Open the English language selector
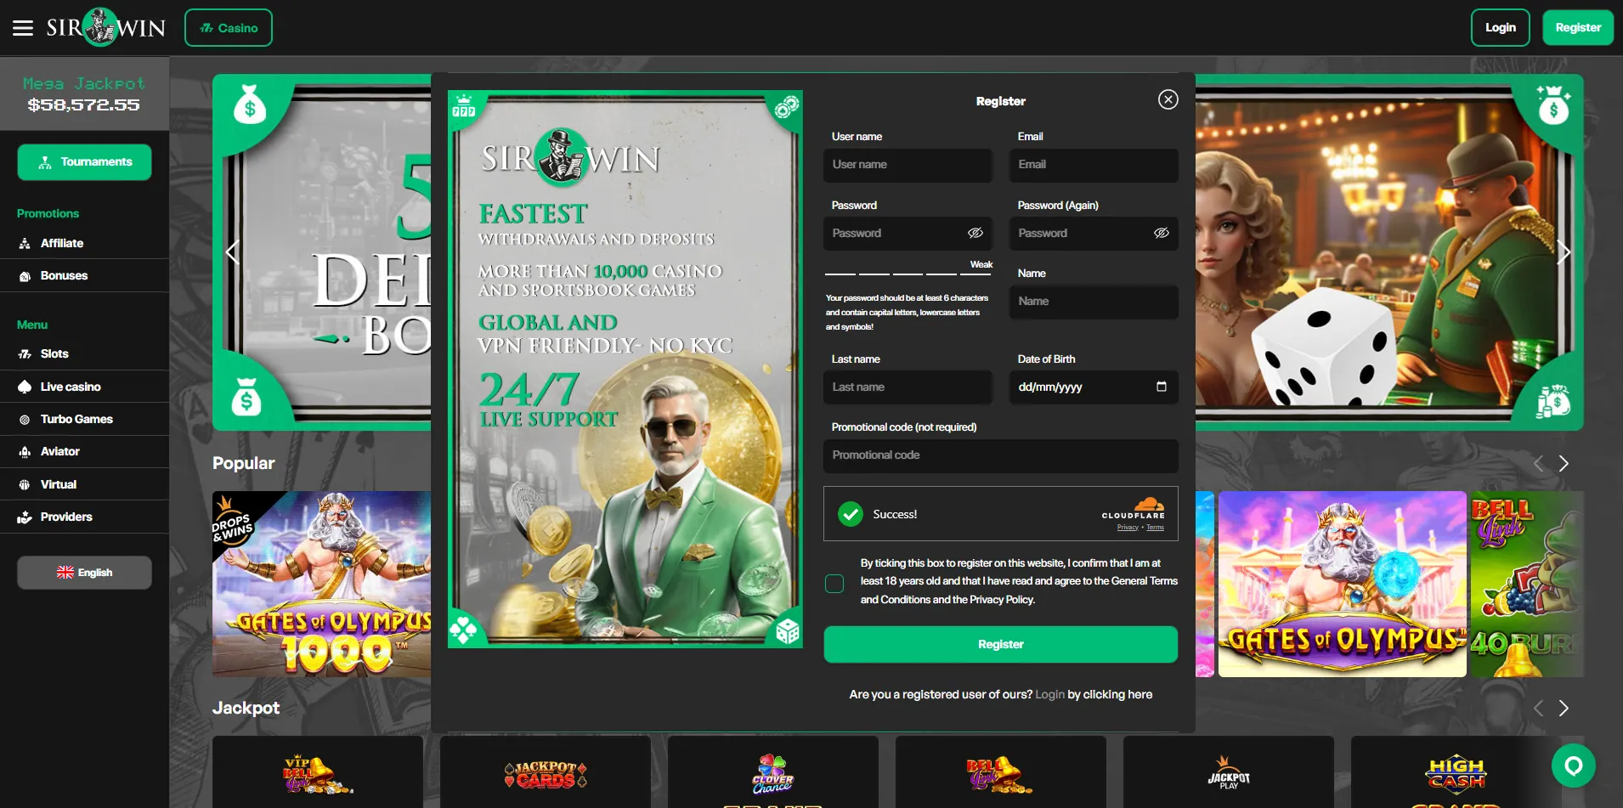The width and height of the screenshot is (1623, 808). [x=84, y=572]
